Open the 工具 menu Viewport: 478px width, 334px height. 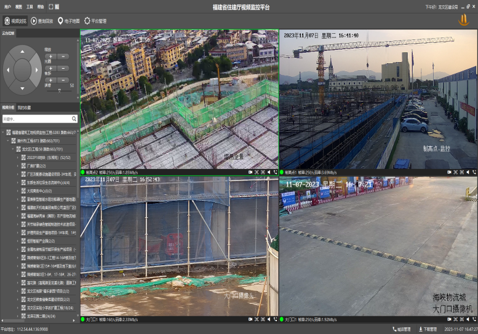click(x=30, y=7)
